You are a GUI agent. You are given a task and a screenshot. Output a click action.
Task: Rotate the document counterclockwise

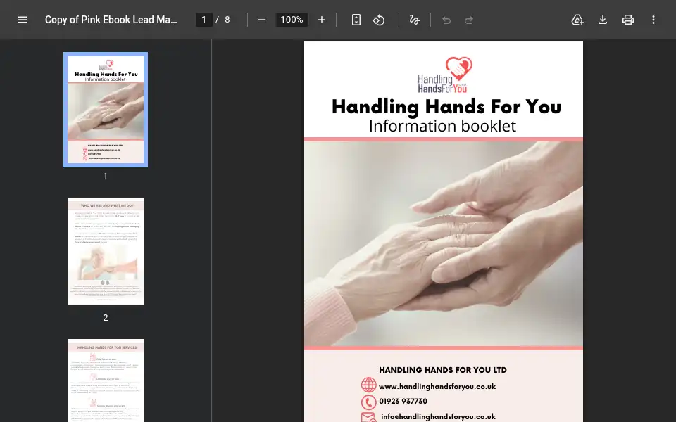tap(379, 20)
